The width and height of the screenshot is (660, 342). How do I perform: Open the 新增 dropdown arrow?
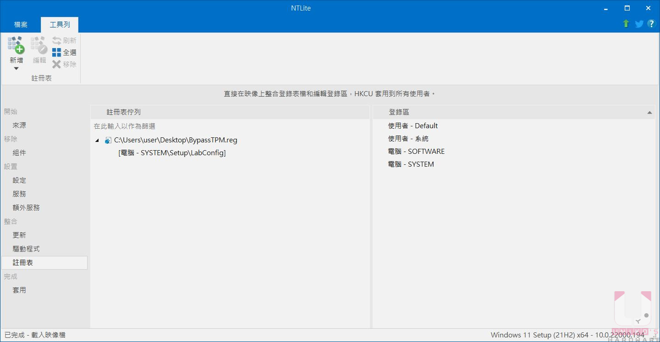[x=16, y=69]
